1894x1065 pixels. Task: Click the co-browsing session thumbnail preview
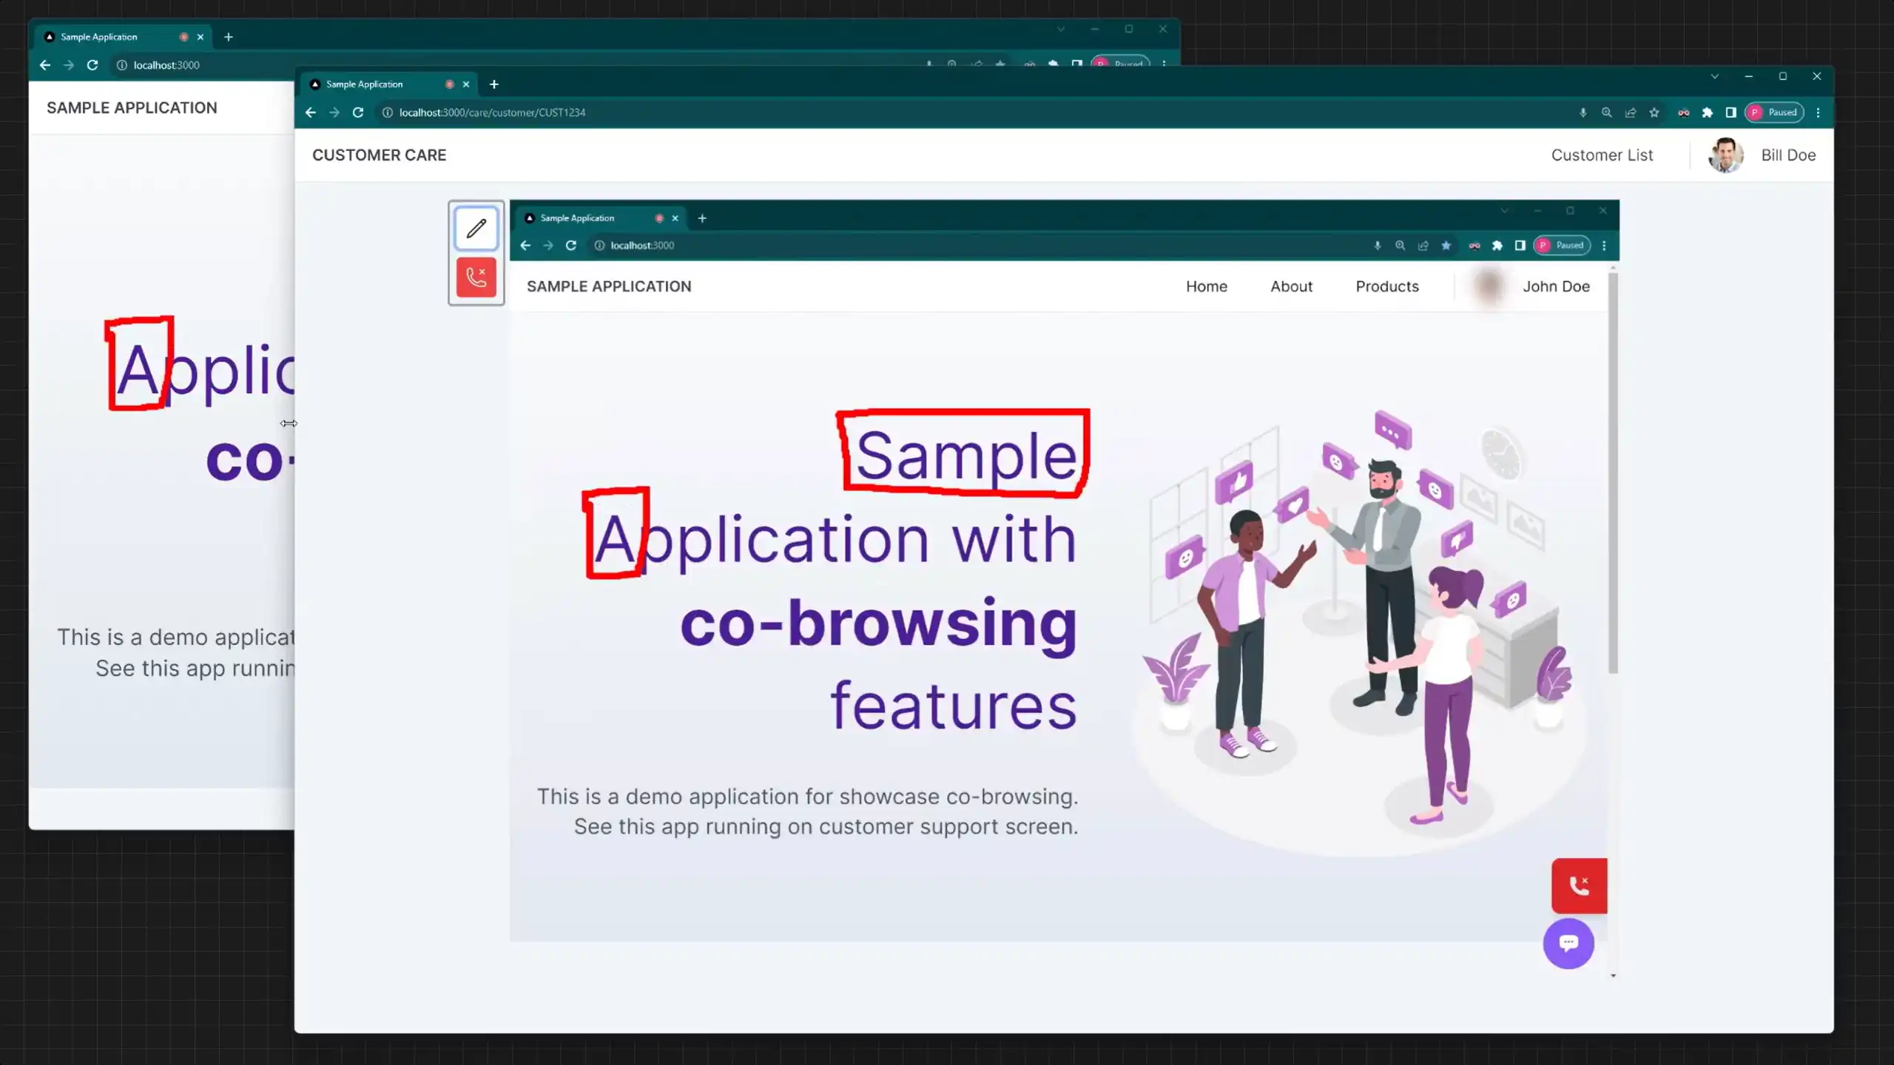click(x=1060, y=585)
